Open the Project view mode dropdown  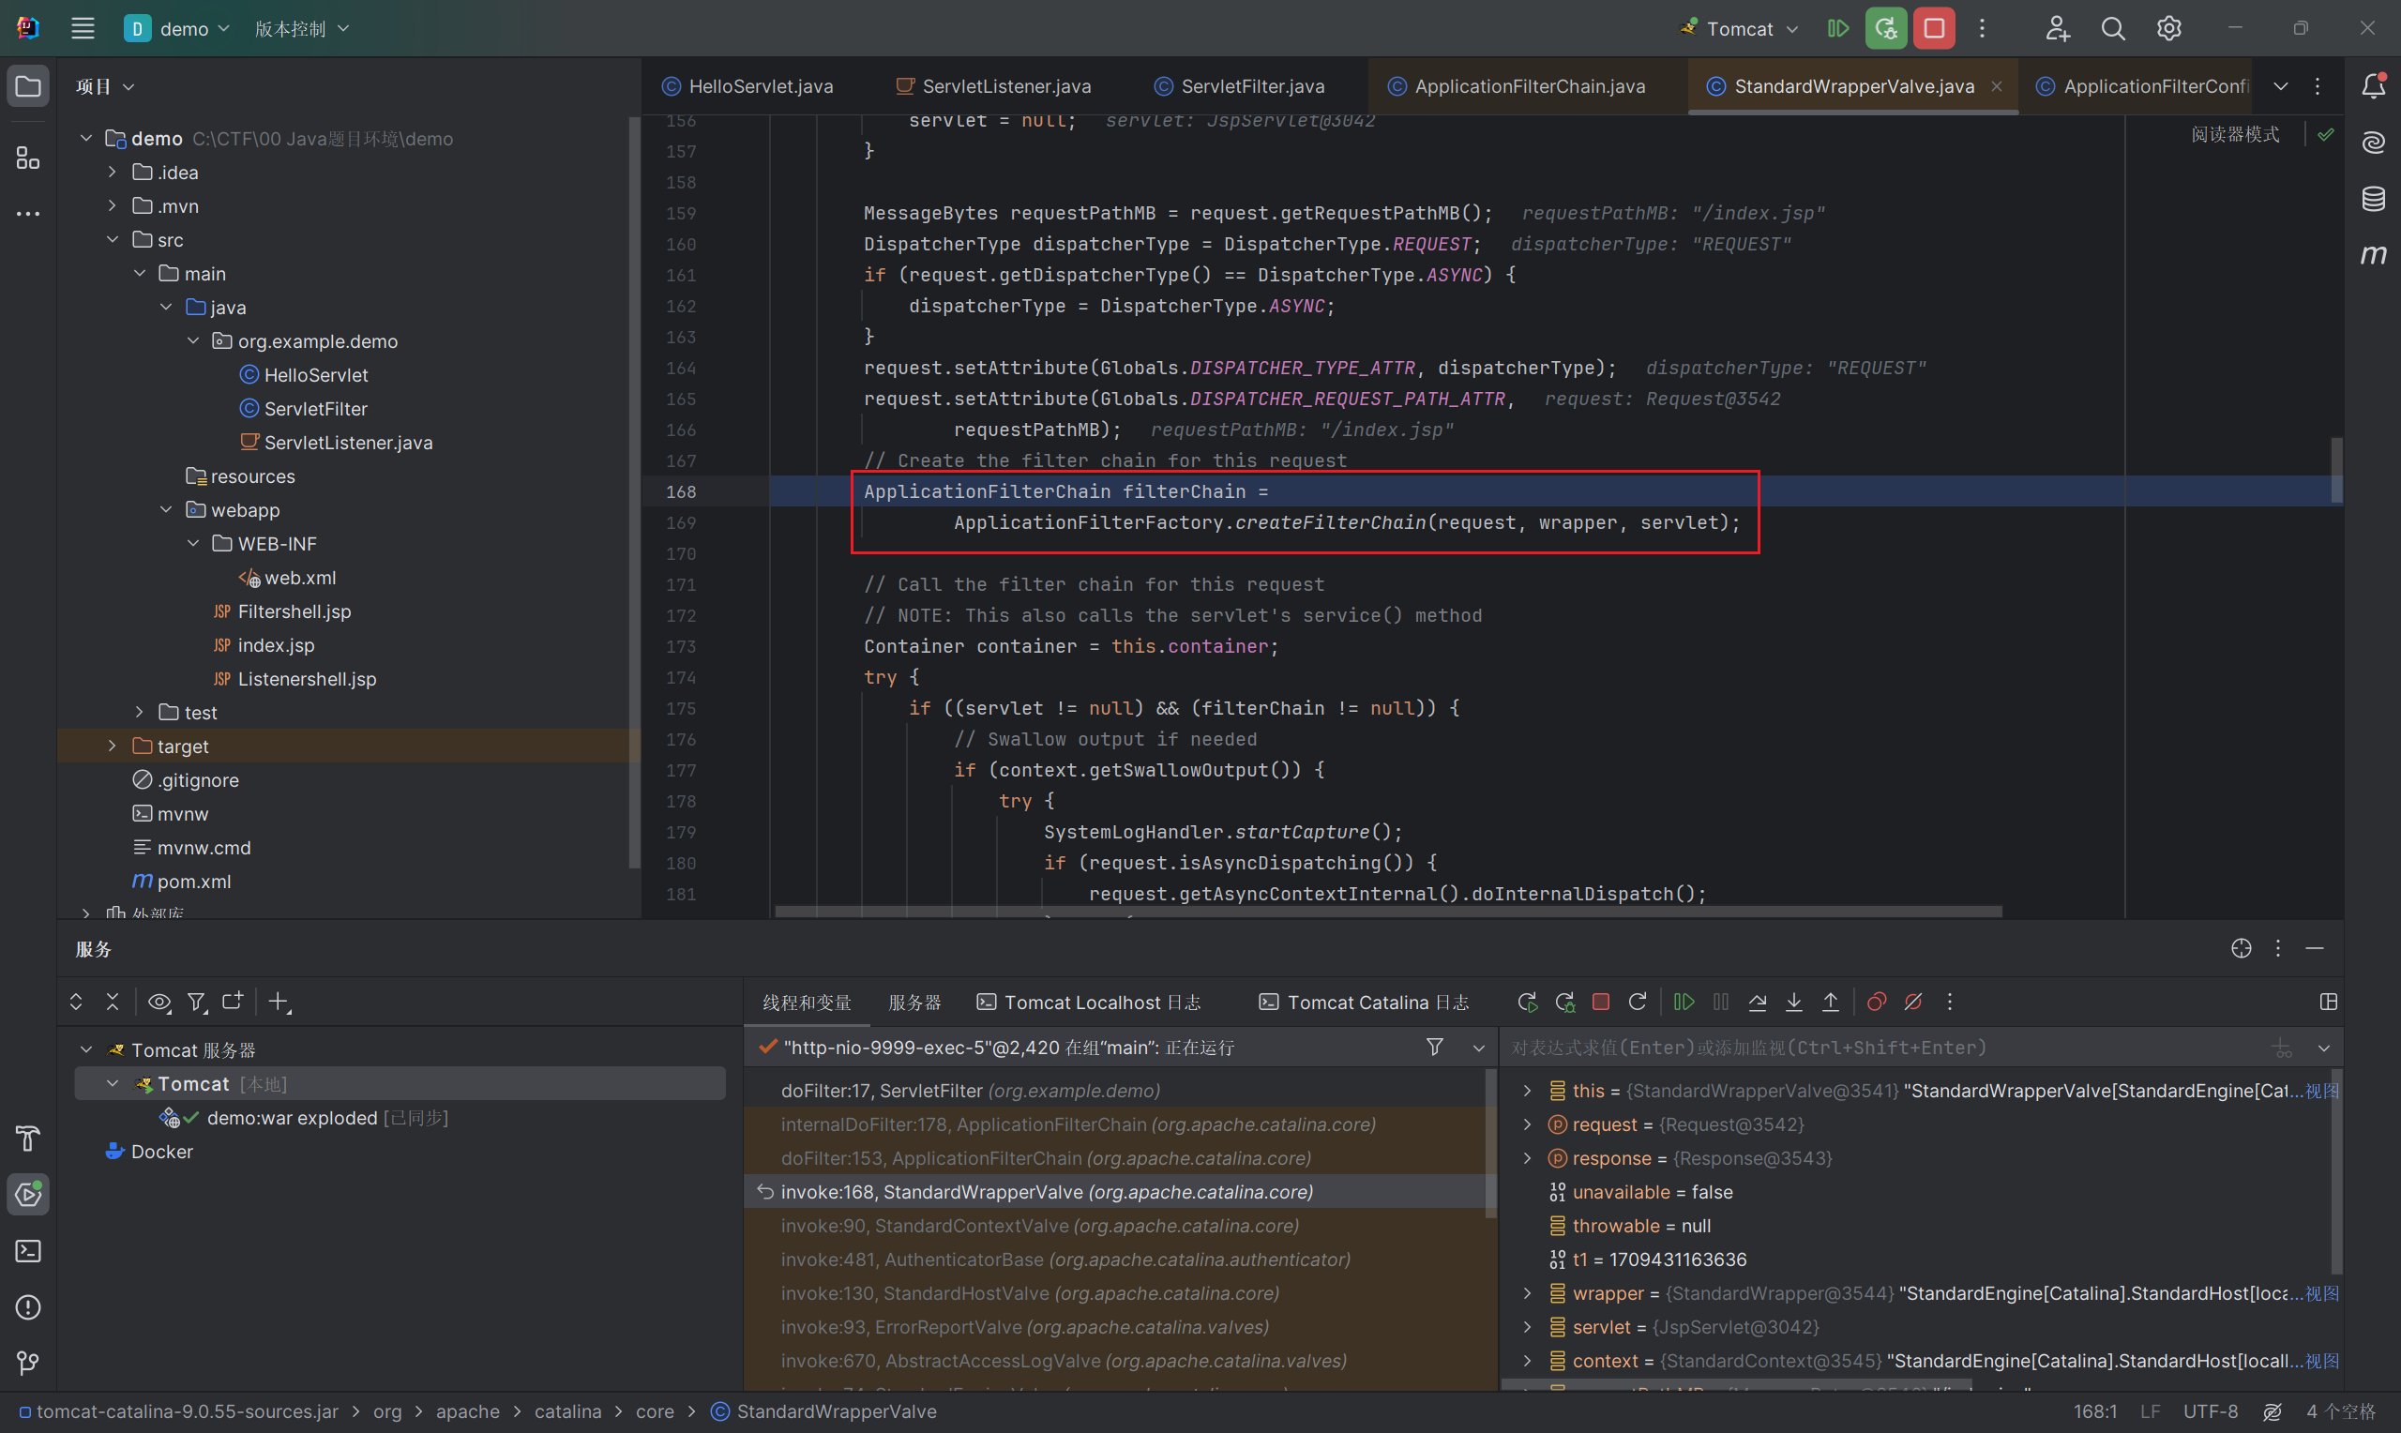coord(105,87)
